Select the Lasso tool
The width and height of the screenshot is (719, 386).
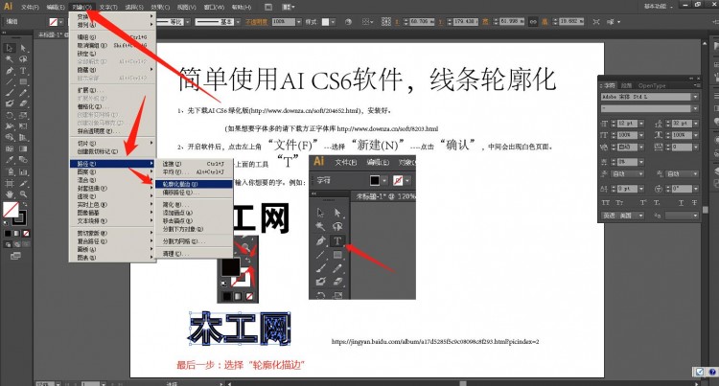point(23,59)
